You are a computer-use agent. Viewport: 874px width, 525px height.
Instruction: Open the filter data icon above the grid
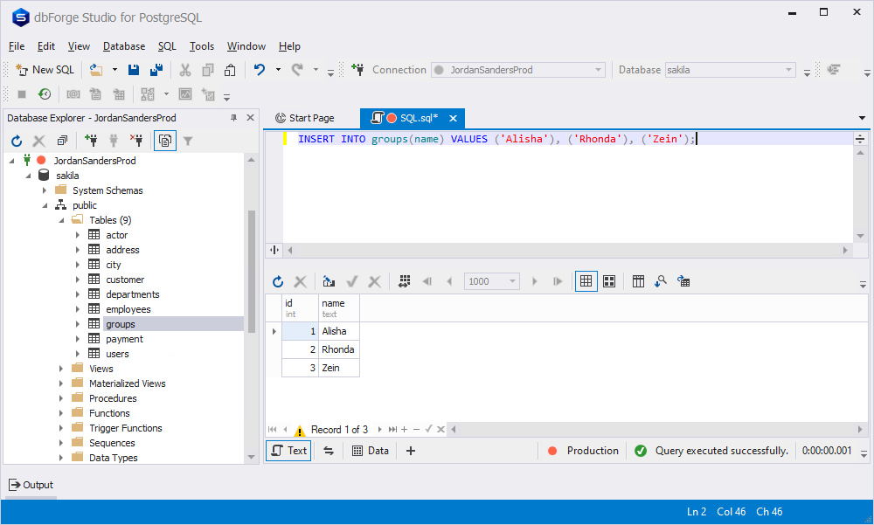tap(661, 280)
